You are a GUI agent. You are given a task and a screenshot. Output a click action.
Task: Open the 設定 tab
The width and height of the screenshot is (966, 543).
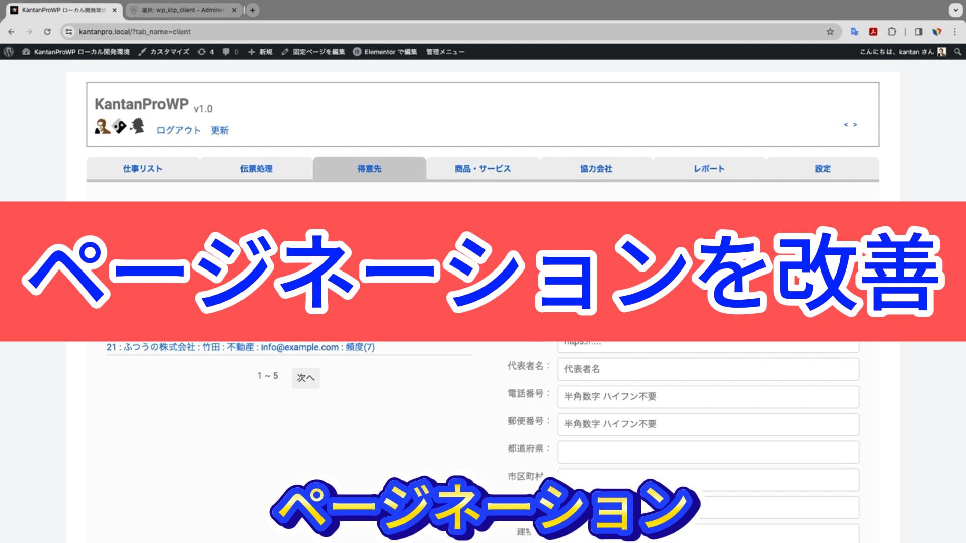tap(823, 169)
